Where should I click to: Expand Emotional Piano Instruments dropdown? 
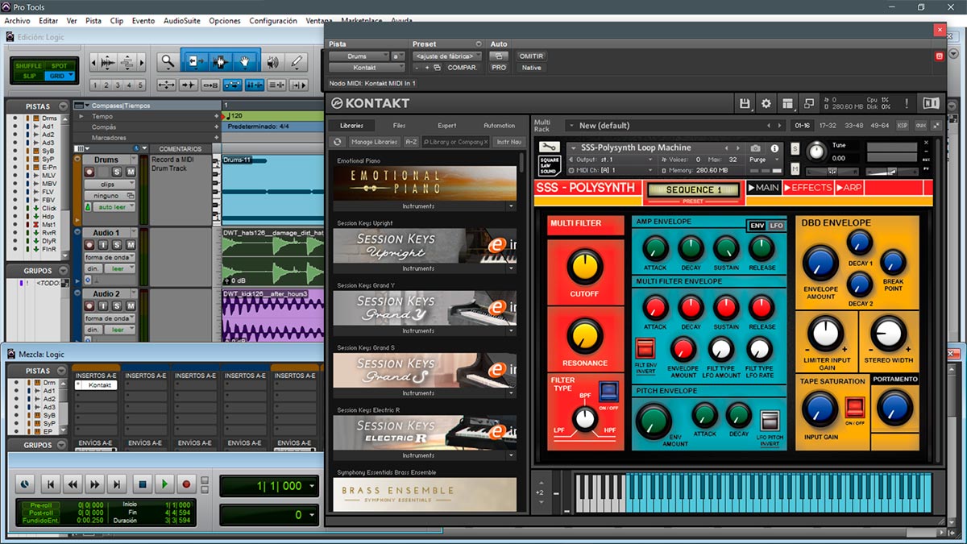[512, 206]
